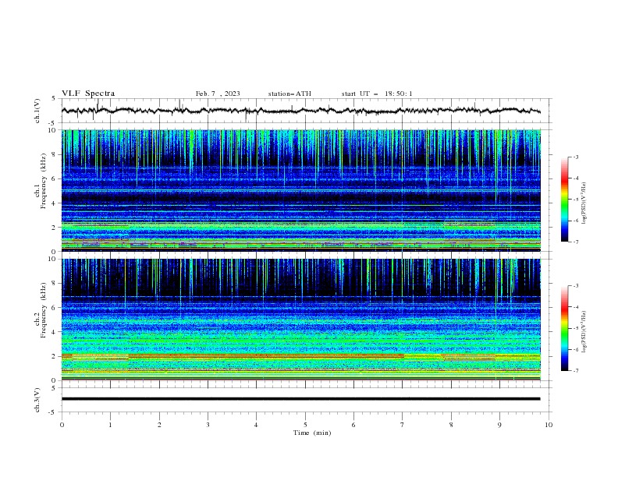Click the "-7" tick on ch.2 colorbar
618x477 pixels.
click(x=575, y=370)
